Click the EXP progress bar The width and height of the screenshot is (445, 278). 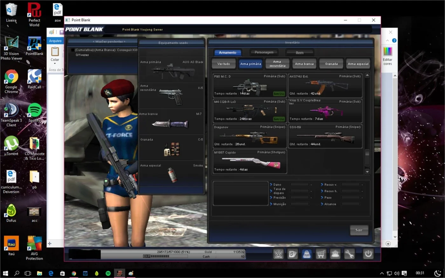pos(166,256)
